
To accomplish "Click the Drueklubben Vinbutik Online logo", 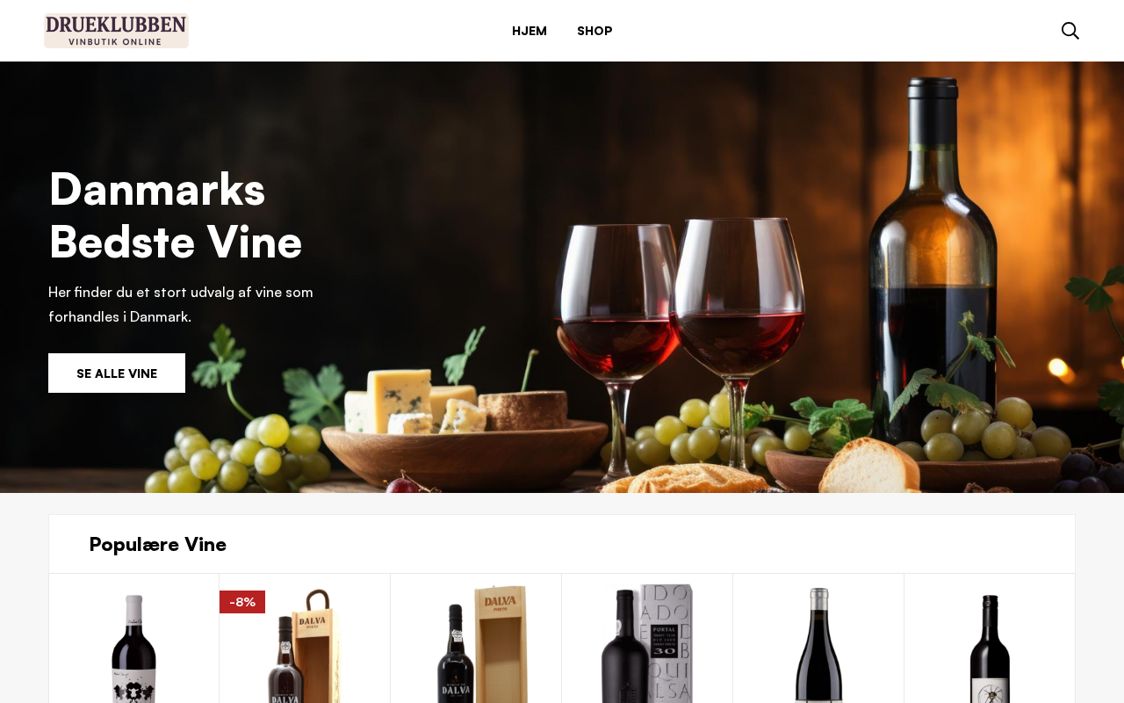I will point(116,31).
